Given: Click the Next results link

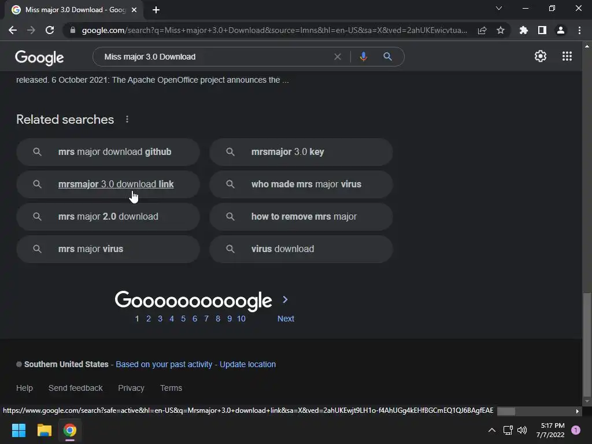Looking at the screenshot, I should pos(286,319).
